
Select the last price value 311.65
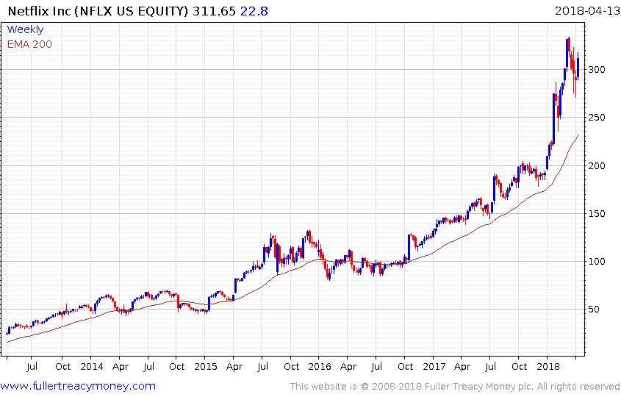215,11
